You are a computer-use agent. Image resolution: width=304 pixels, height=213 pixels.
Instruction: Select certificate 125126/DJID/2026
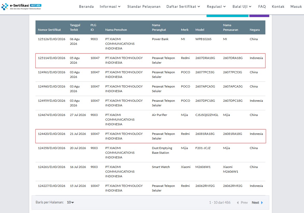click(52, 39)
